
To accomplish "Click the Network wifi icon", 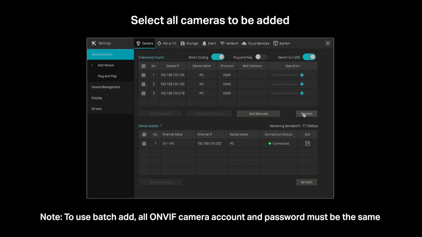I will click(222, 43).
